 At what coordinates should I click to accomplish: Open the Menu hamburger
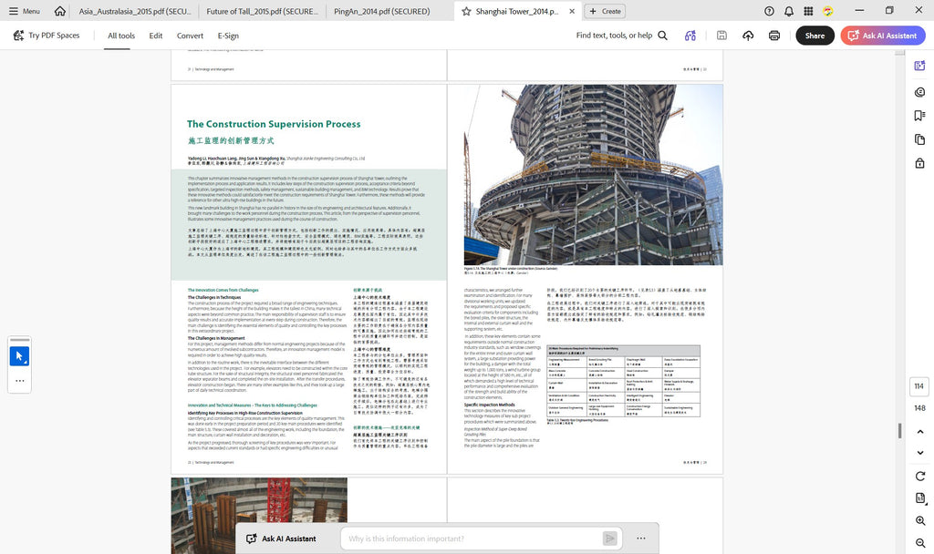coord(24,11)
